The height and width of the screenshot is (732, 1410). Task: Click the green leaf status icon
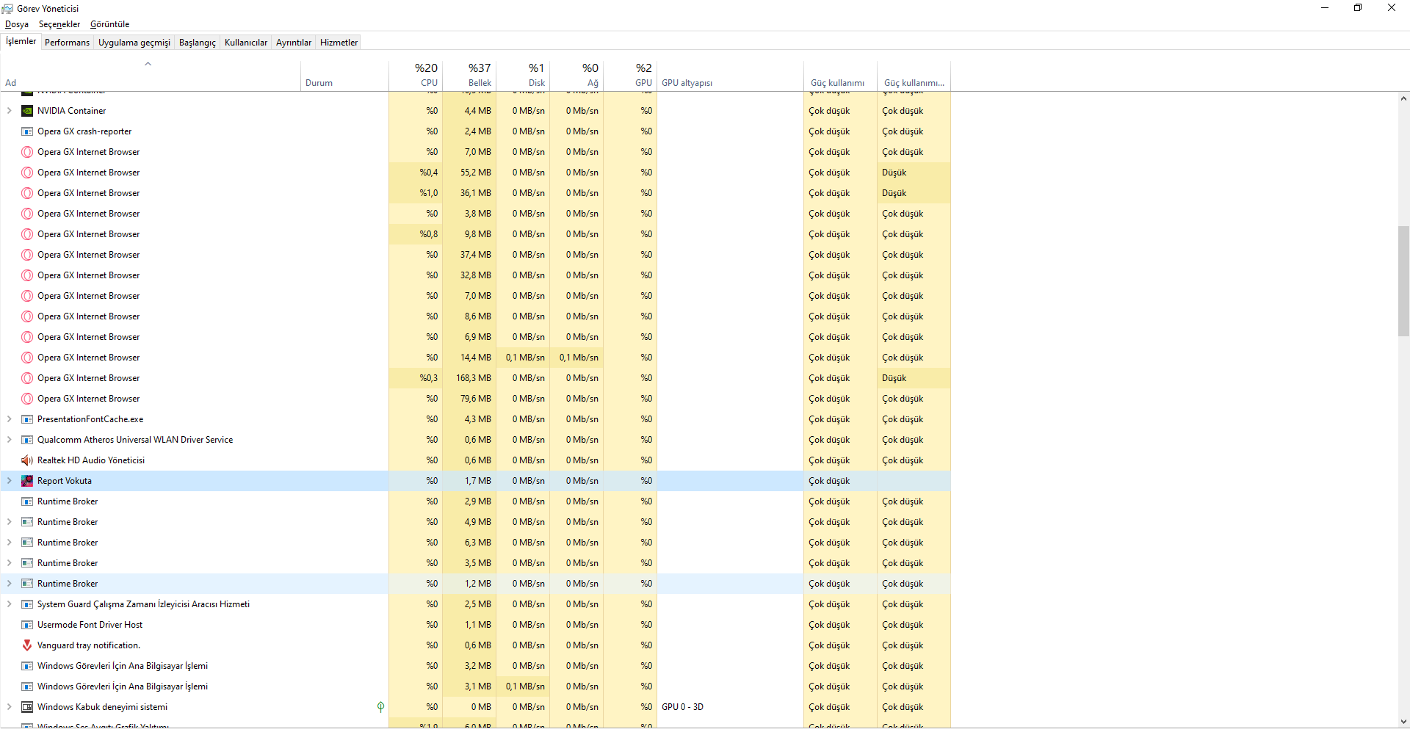[x=380, y=707]
